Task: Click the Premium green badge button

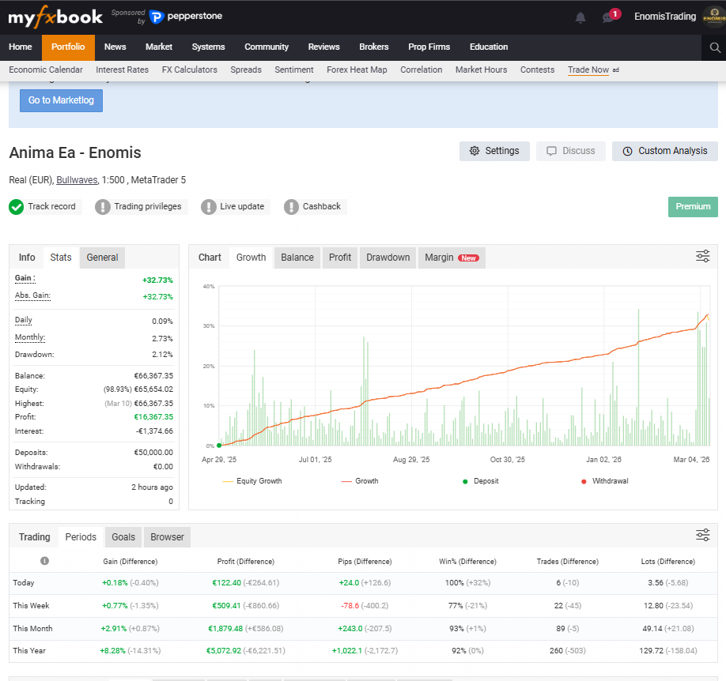Action: [693, 207]
